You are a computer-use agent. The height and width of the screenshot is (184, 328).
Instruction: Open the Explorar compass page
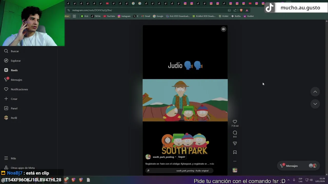pyautogui.click(x=12, y=61)
